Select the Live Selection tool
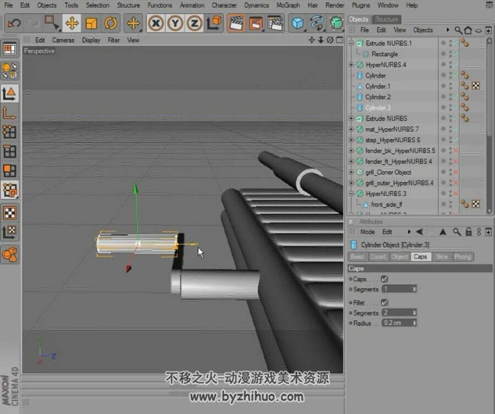The image size is (495, 414). (52, 23)
